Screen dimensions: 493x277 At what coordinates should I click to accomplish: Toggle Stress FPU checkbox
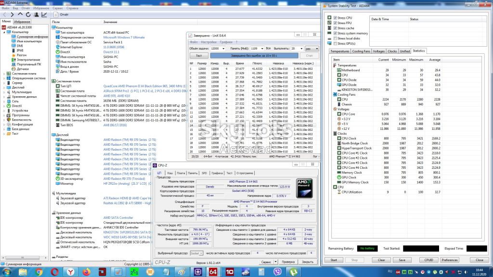click(335, 23)
